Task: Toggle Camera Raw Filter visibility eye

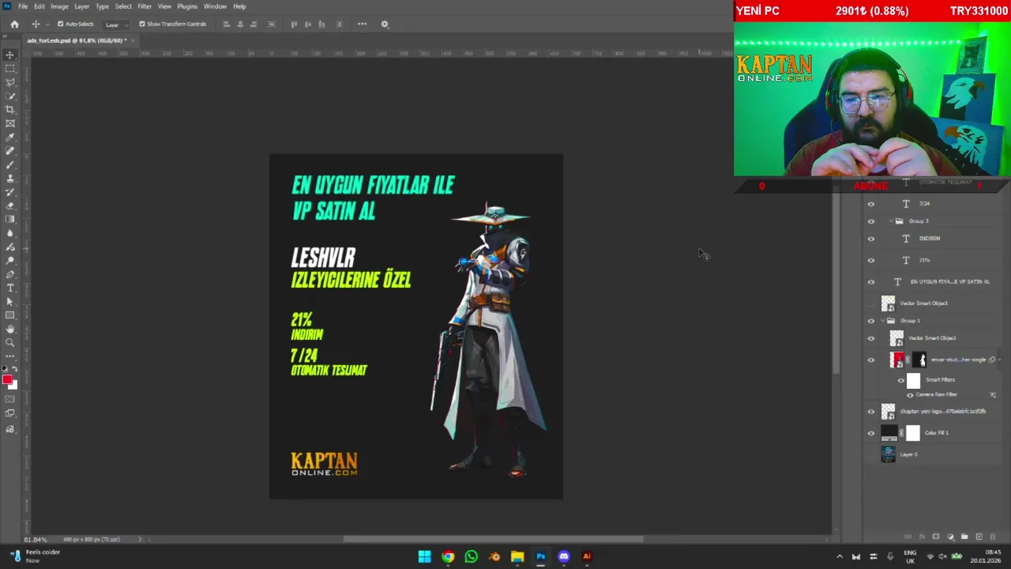Action: point(910,394)
